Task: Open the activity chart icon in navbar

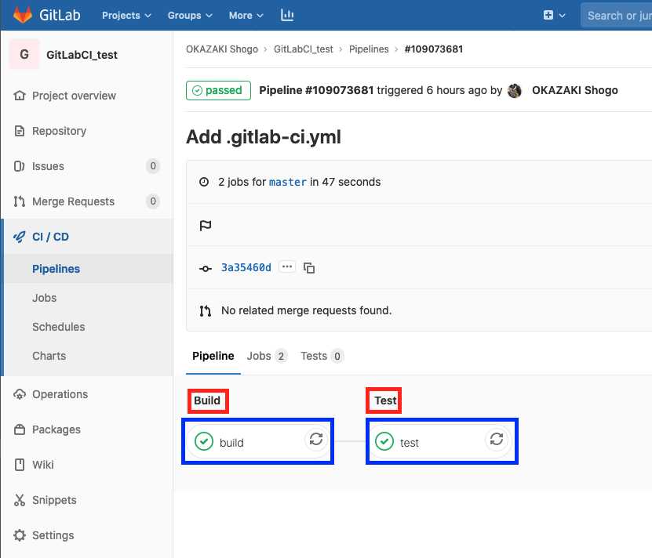Action: tap(287, 15)
